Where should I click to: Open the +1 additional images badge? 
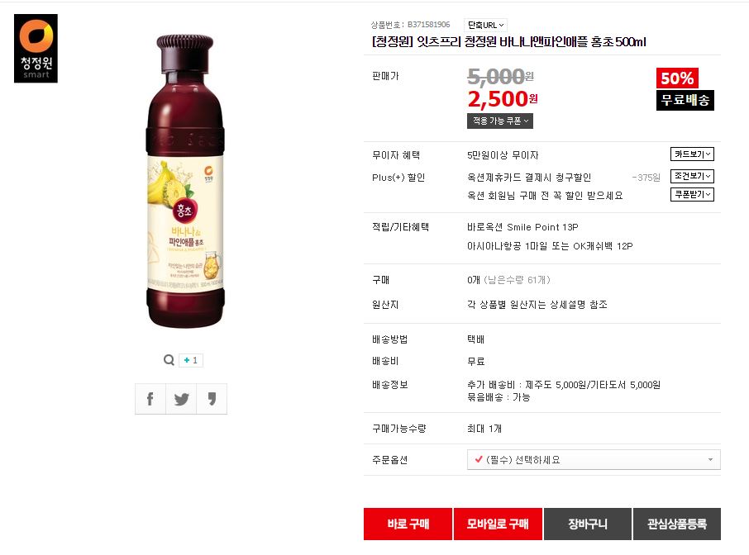pos(191,360)
